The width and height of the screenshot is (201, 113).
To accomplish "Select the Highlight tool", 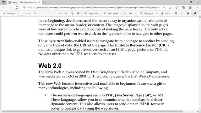I will click(x=147, y=13).
